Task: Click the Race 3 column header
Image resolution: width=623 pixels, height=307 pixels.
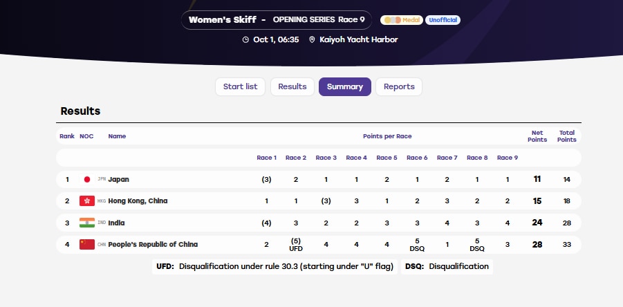Action: point(326,158)
